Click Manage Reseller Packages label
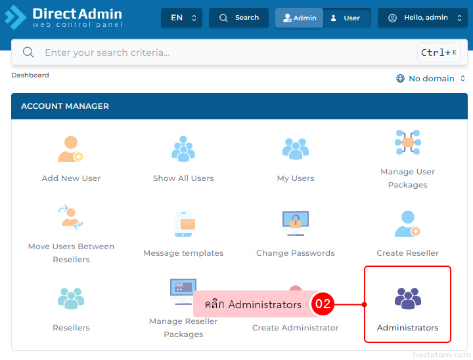Viewport: 473px width, 360px height. click(x=183, y=327)
